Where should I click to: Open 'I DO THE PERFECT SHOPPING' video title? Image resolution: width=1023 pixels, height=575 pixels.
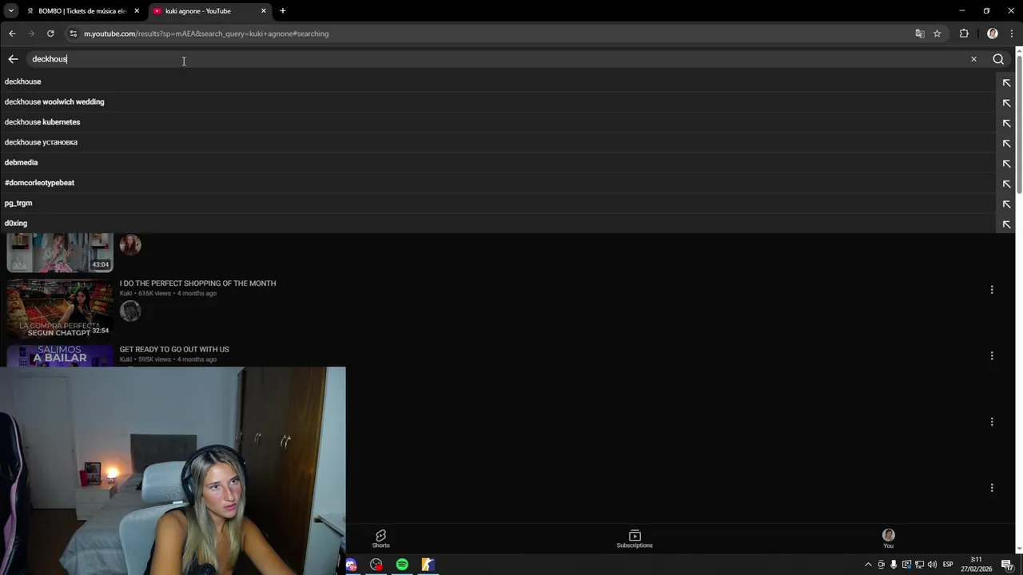coord(197,284)
